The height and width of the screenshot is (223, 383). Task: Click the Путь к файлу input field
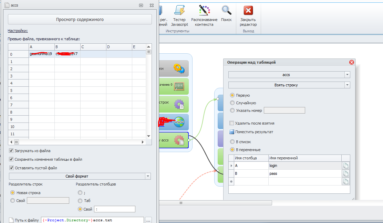92,220
